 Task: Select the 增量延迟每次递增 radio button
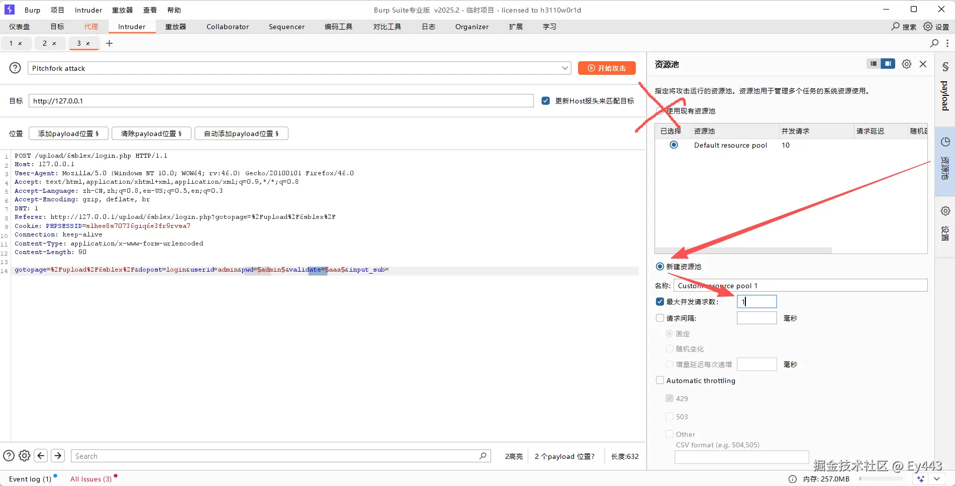point(669,365)
